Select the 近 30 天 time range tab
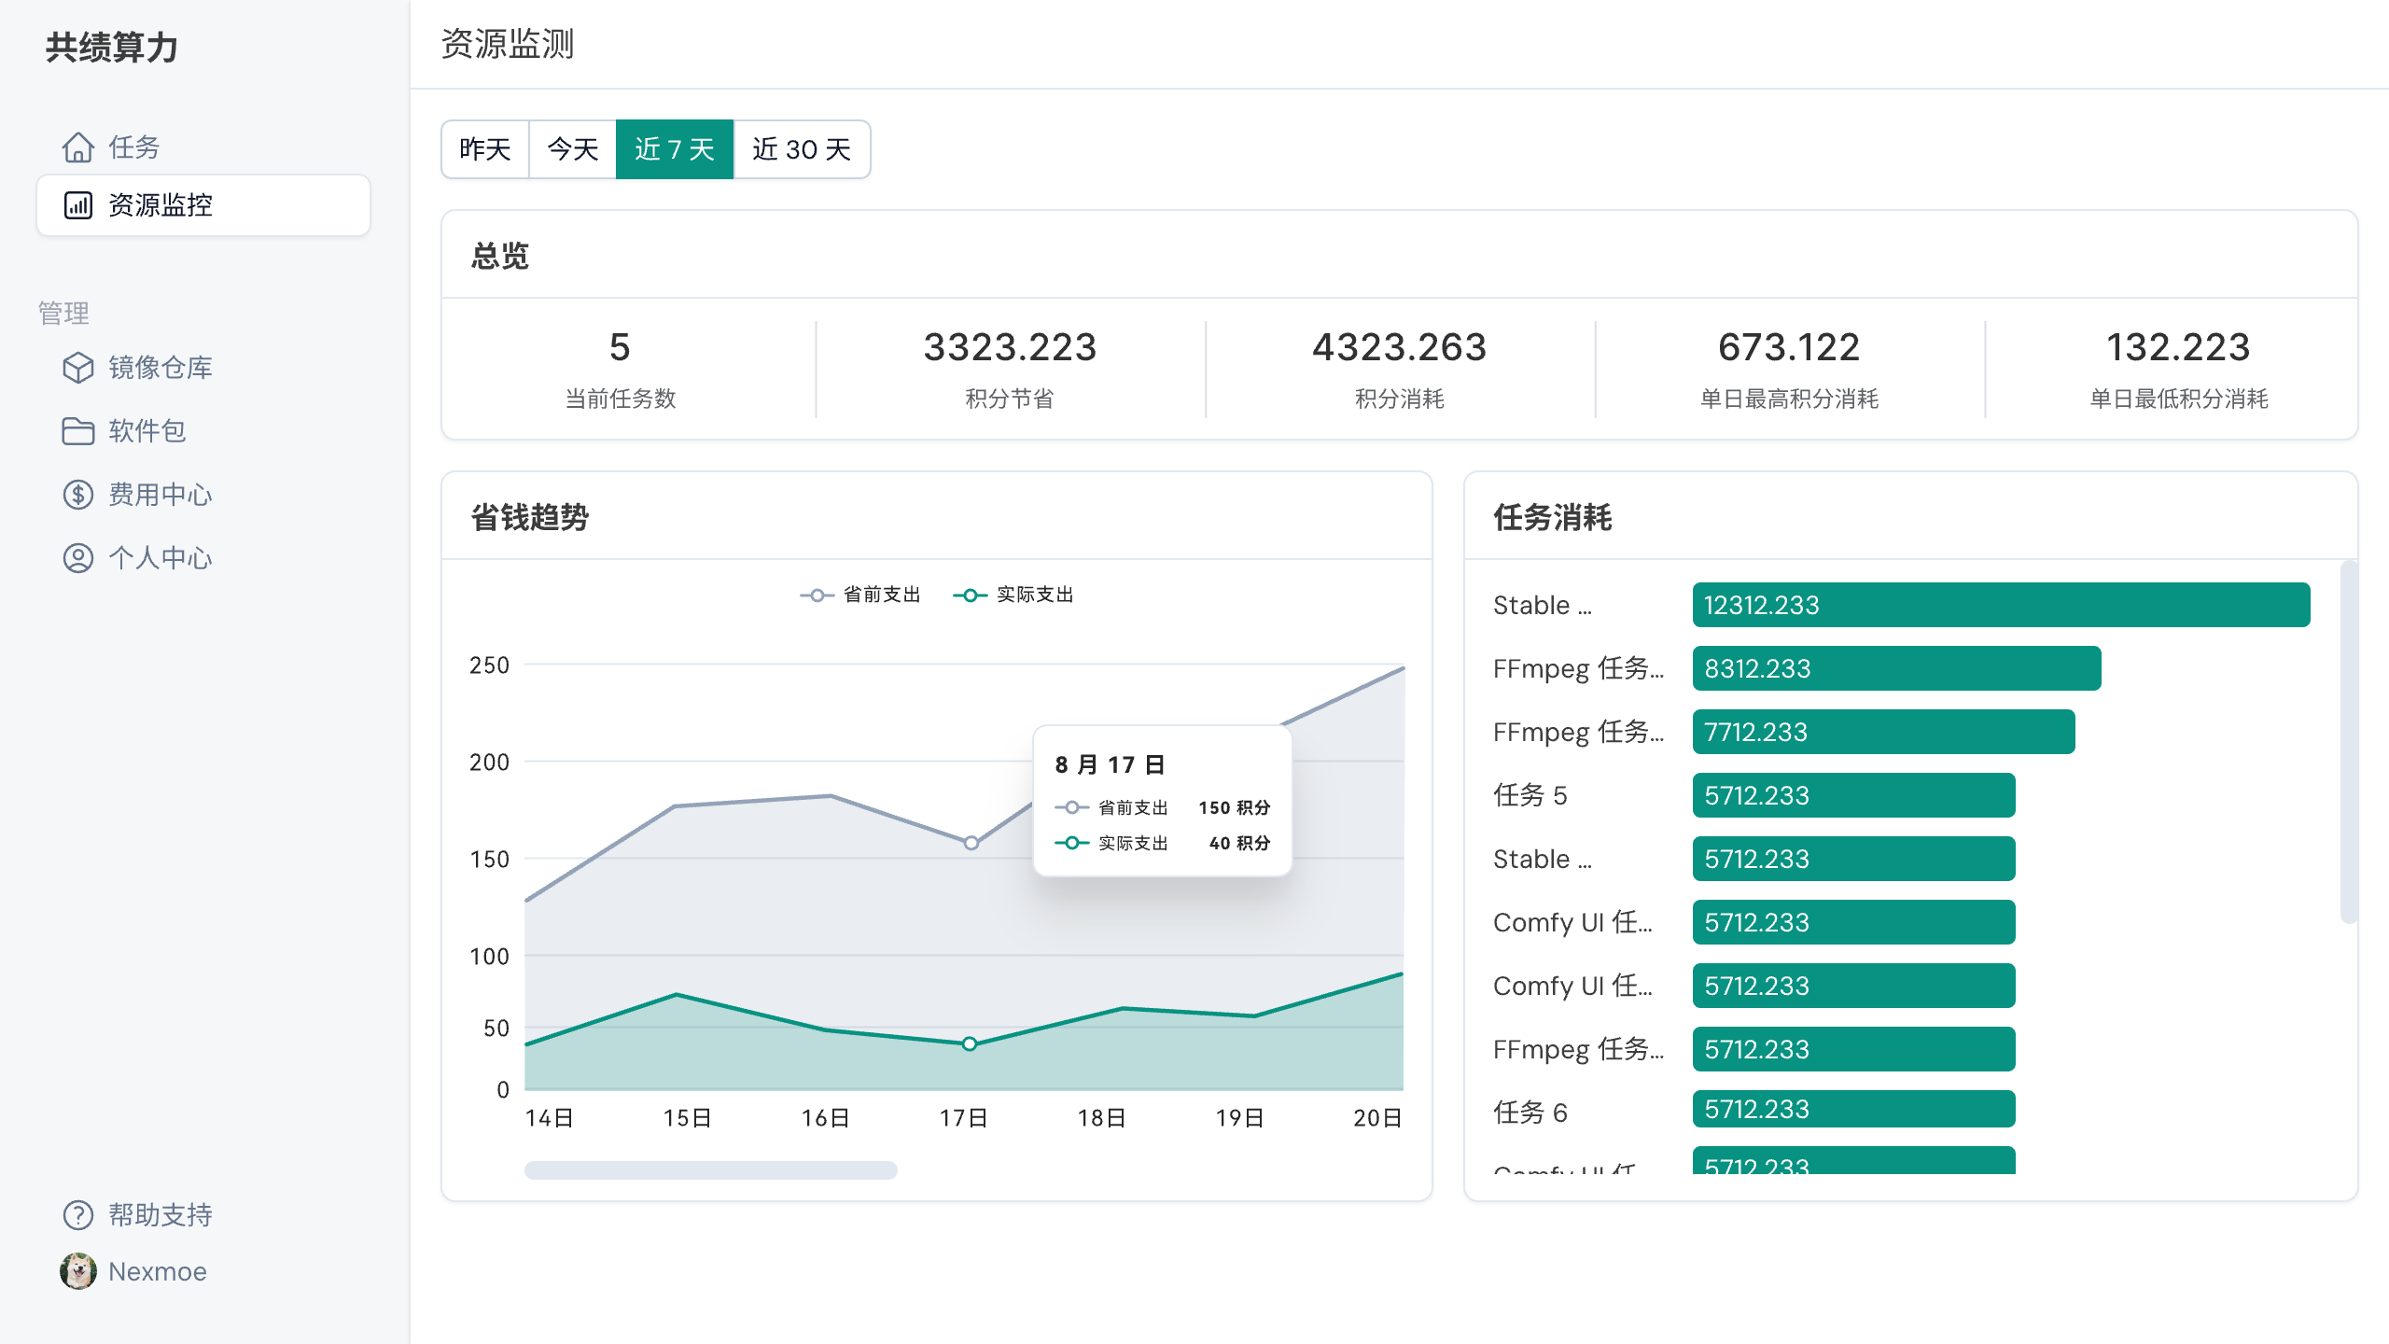Viewport: 2389px width, 1344px height. [x=803, y=149]
